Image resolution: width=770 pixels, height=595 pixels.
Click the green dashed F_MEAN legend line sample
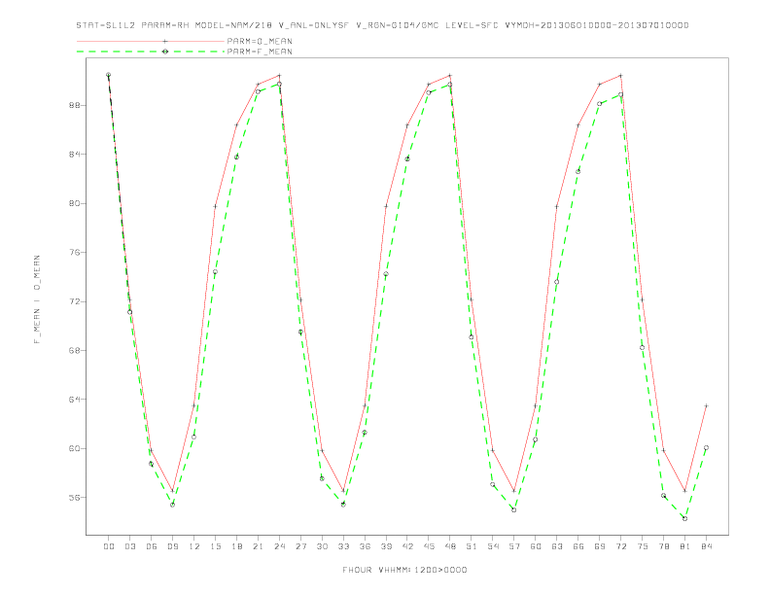click(151, 52)
